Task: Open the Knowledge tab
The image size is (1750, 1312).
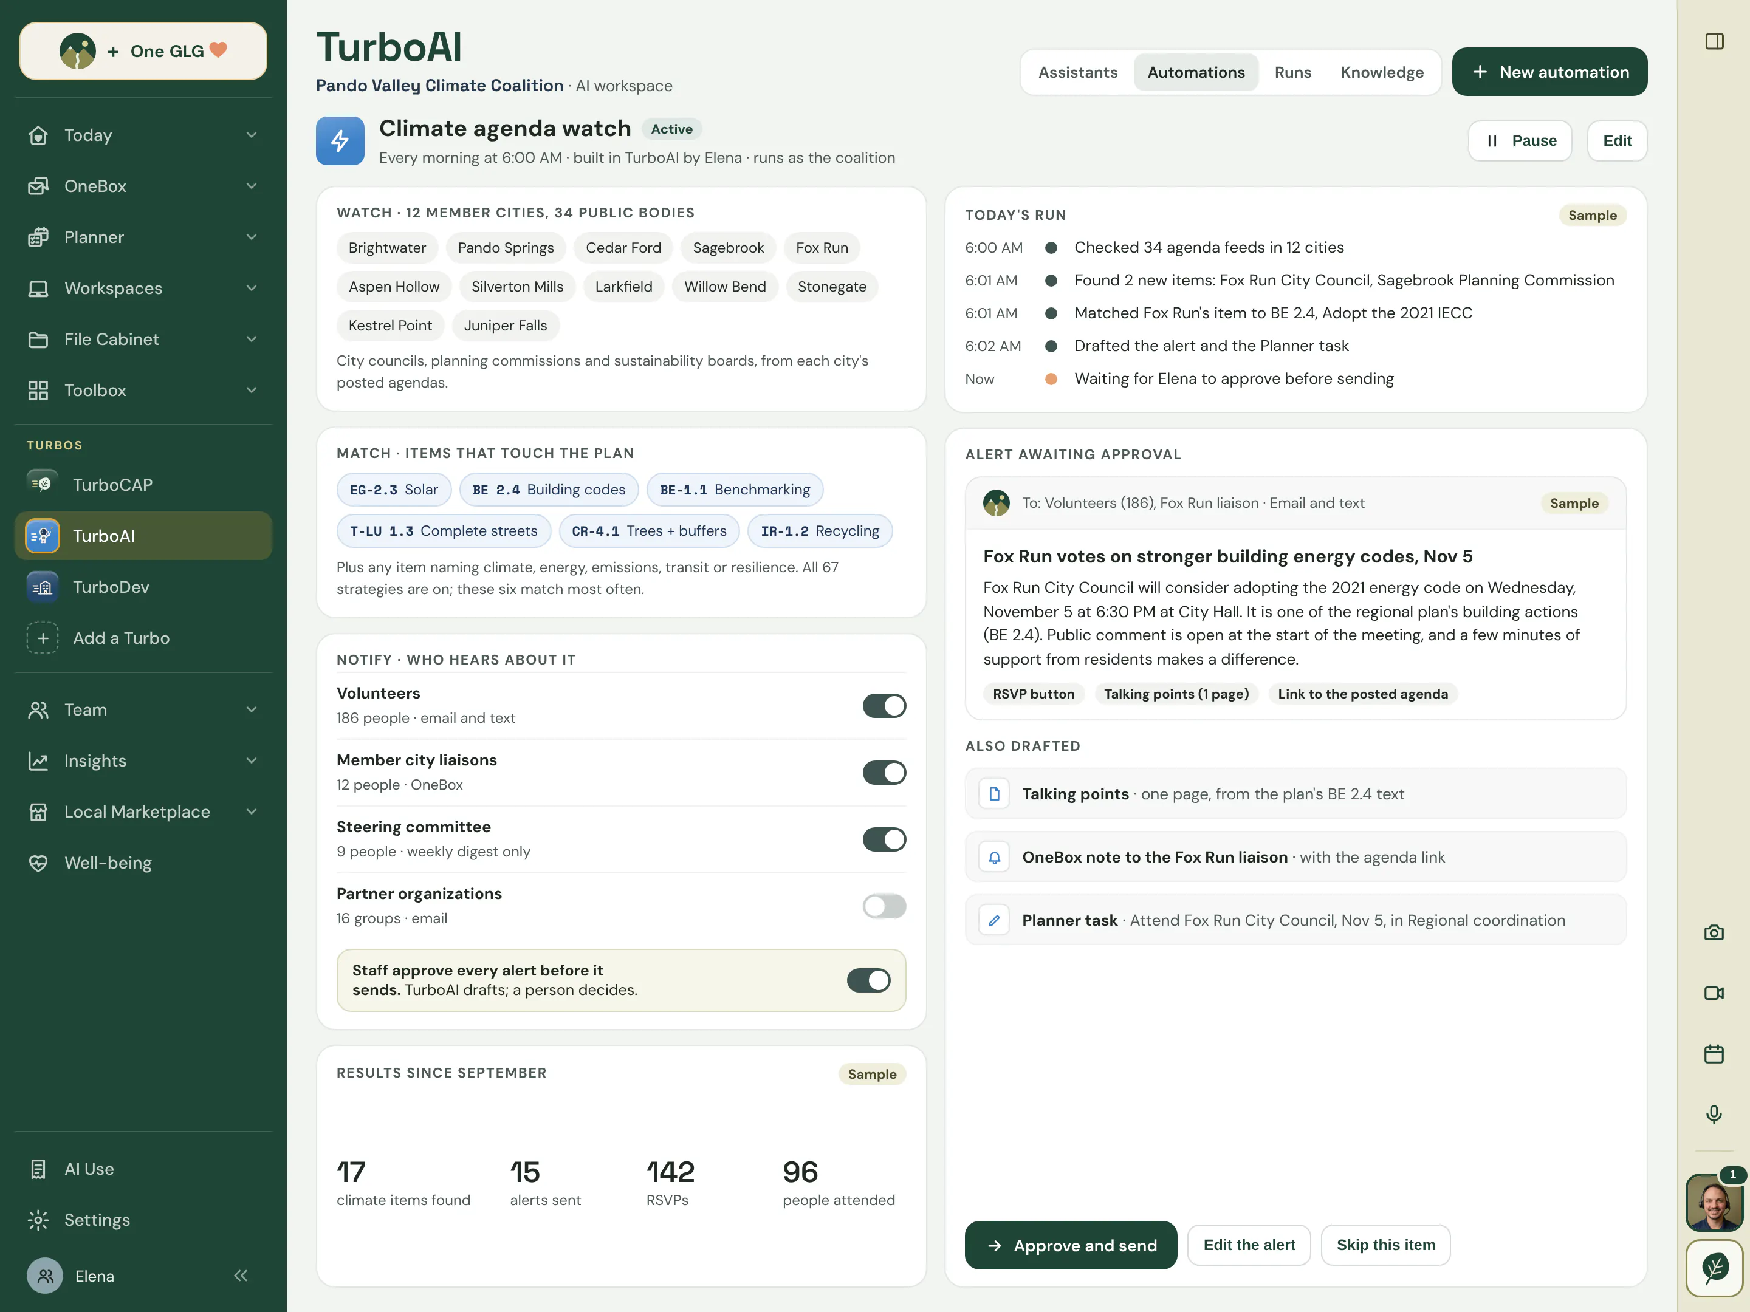Action: [x=1381, y=72]
